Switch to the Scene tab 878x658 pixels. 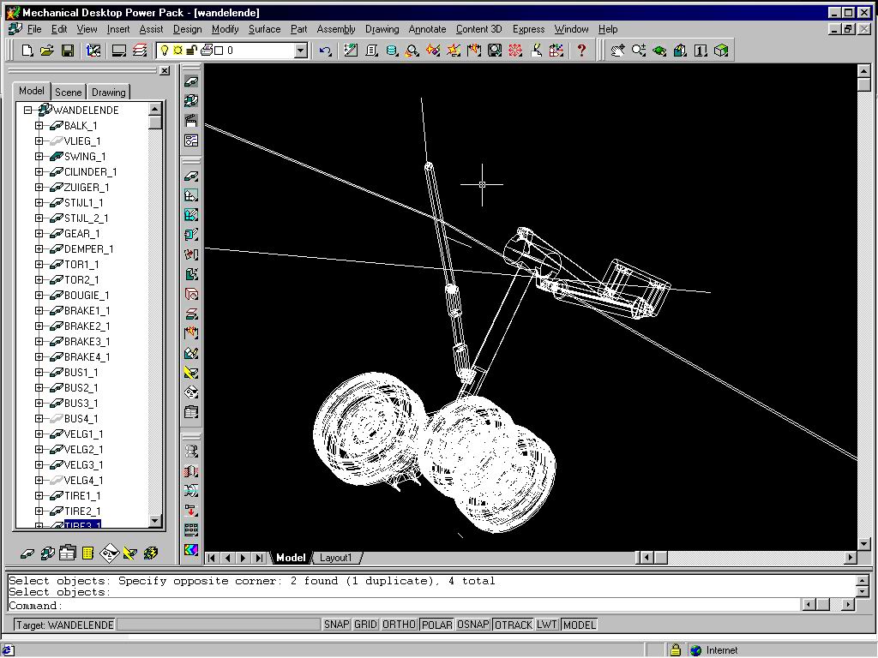click(x=68, y=92)
